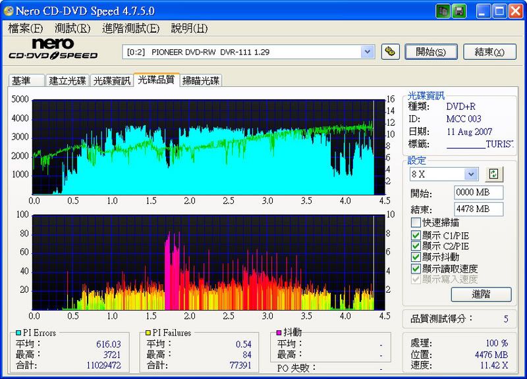Image resolution: width=527 pixels, height=379 pixels.
Task: Click the green floppy disk save icon
Action: point(458,11)
